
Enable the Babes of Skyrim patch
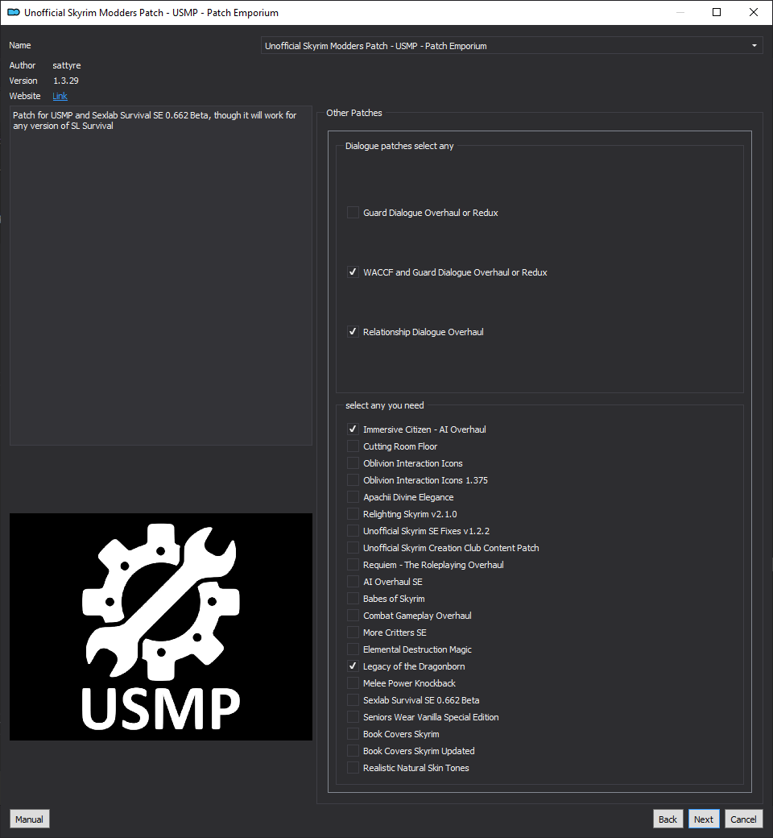353,599
